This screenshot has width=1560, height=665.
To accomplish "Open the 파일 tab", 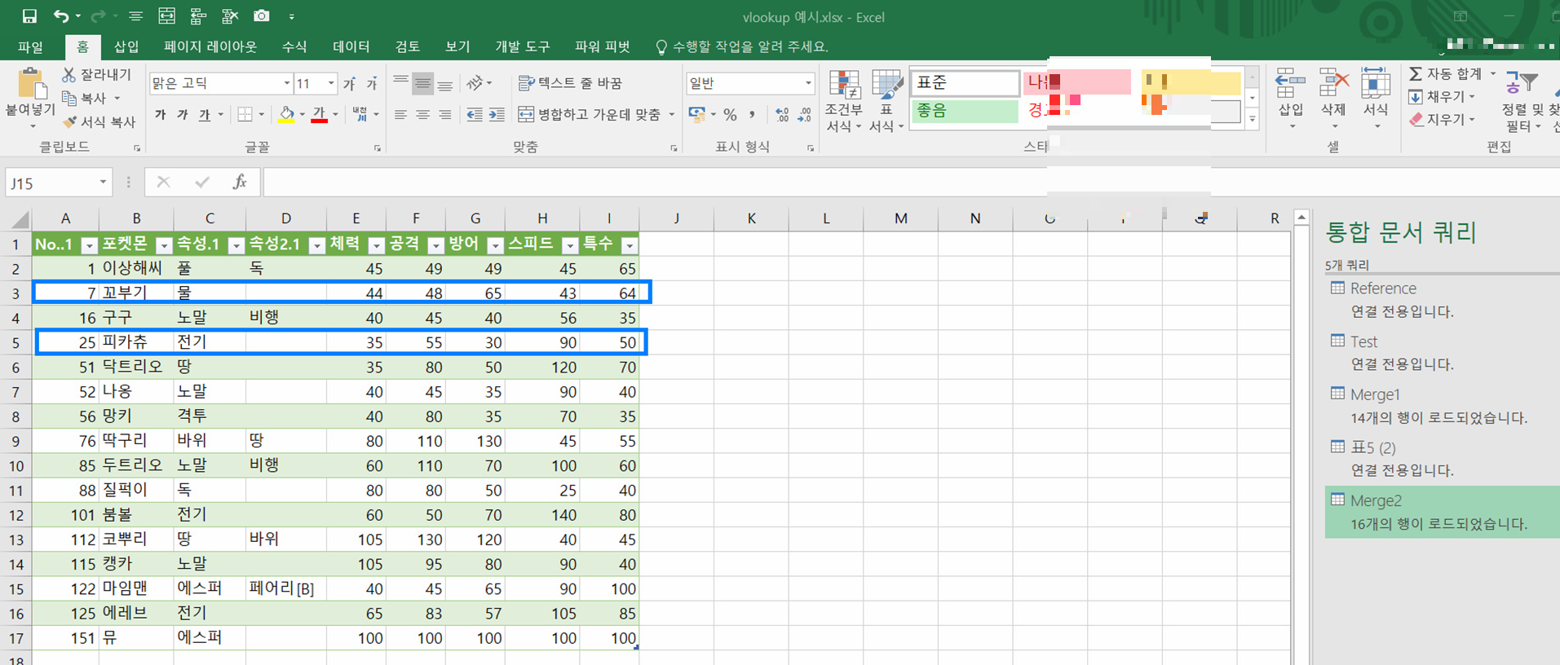I will tap(30, 47).
